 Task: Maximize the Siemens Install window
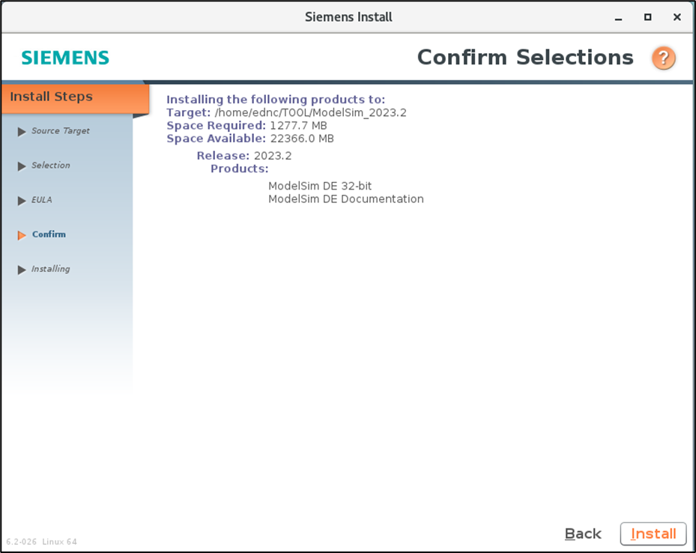(647, 17)
